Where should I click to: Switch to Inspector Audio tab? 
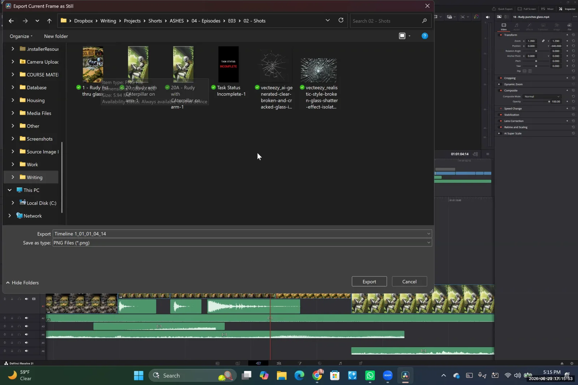[517, 27]
